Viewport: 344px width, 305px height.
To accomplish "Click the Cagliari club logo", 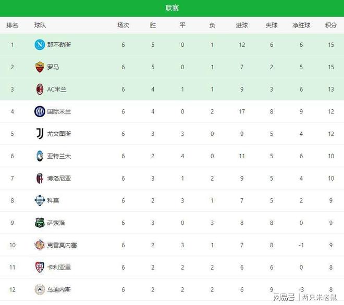I will pos(40,268).
